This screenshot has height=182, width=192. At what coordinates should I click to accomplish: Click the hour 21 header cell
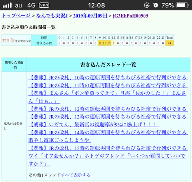tap(154, 38)
